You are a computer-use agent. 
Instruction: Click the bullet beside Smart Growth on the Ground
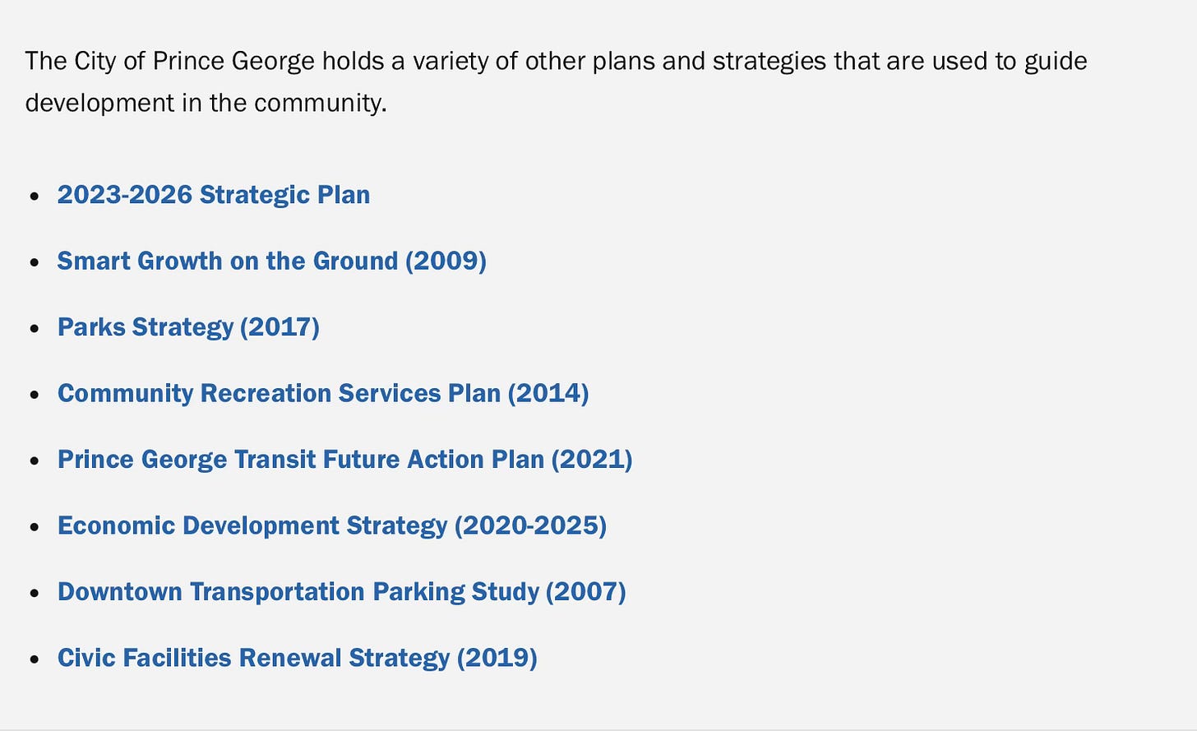(x=34, y=262)
